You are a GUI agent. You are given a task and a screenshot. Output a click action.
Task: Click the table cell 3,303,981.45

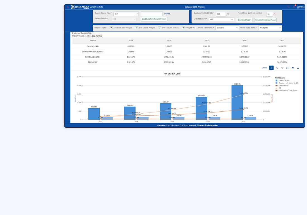pos(169,62)
